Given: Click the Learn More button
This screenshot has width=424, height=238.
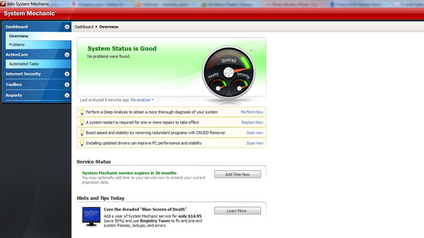Looking at the screenshot, I should [x=238, y=211].
